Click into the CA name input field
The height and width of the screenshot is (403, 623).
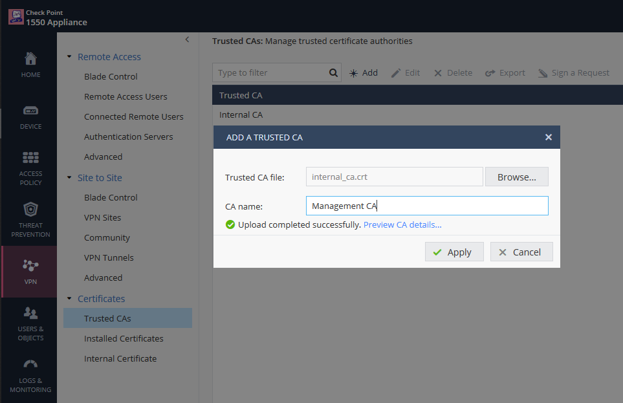[x=427, y=206]
